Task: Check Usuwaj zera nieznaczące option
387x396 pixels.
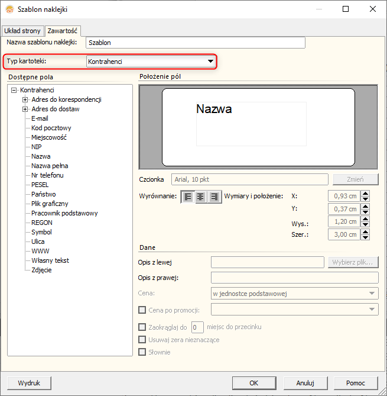Action: [142, 339]
